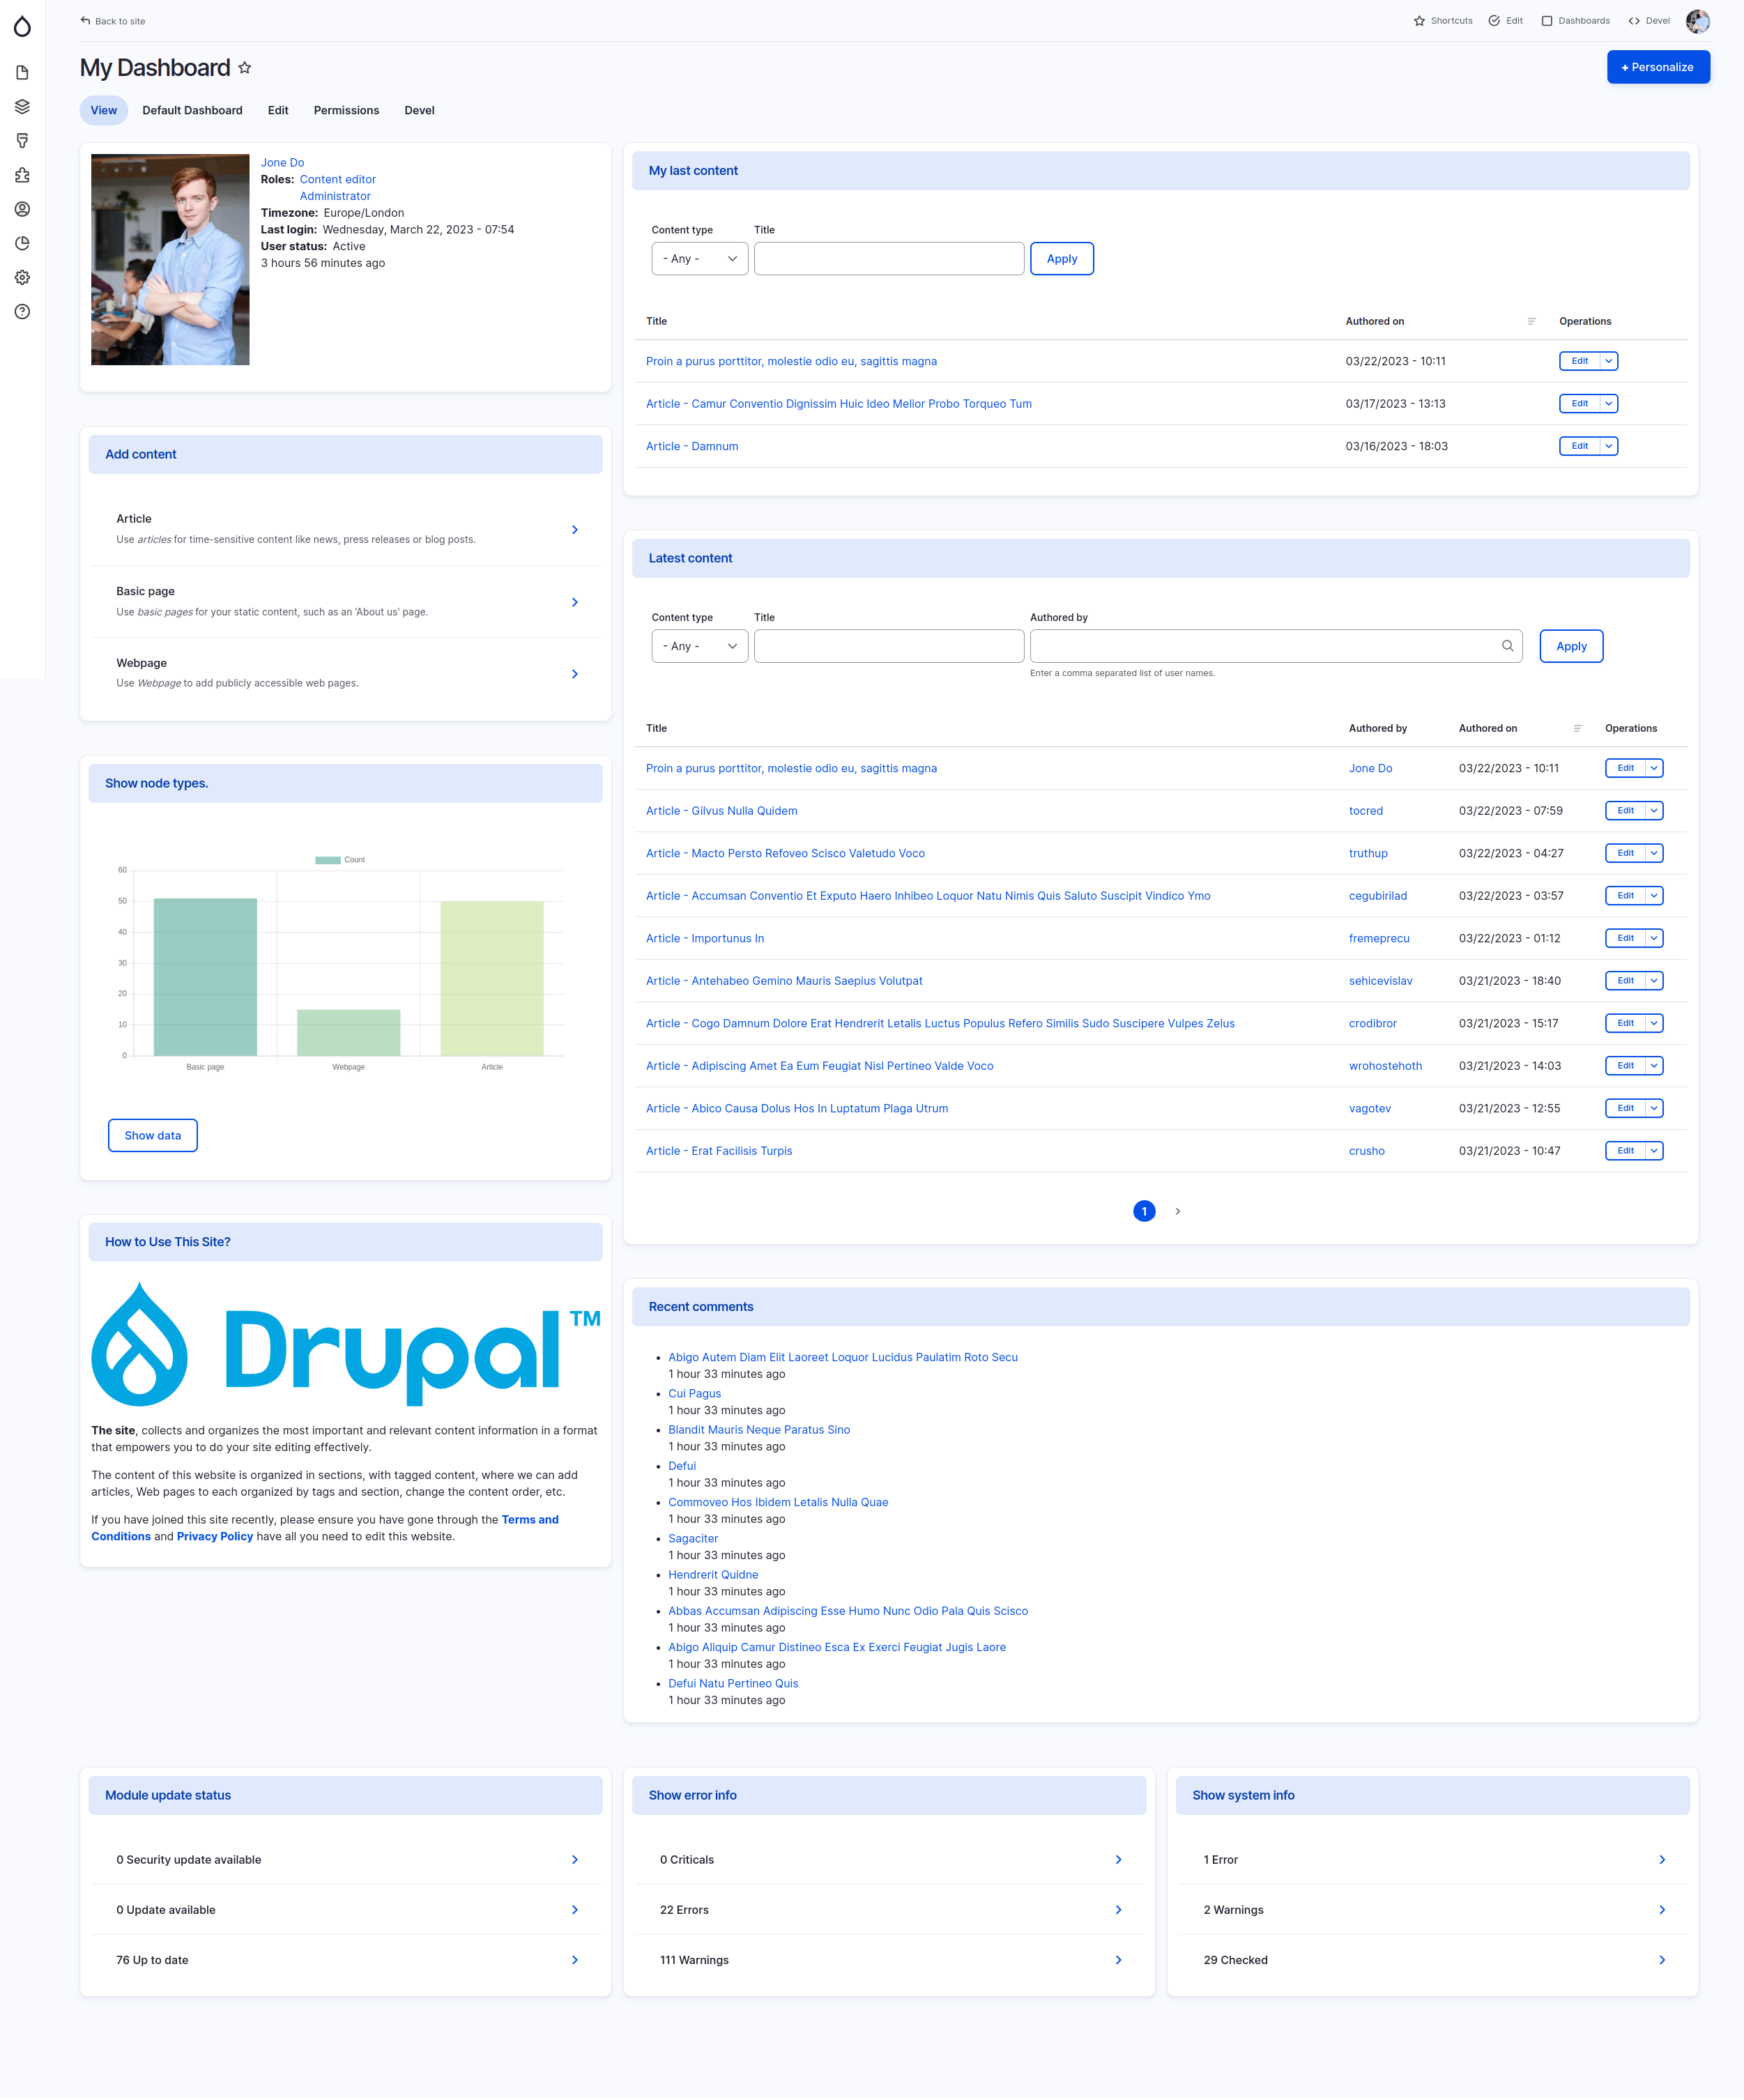The image size is (1744, 2100).
Task: Toggle the Count legend in node types chart
Action: pos(340,860)
